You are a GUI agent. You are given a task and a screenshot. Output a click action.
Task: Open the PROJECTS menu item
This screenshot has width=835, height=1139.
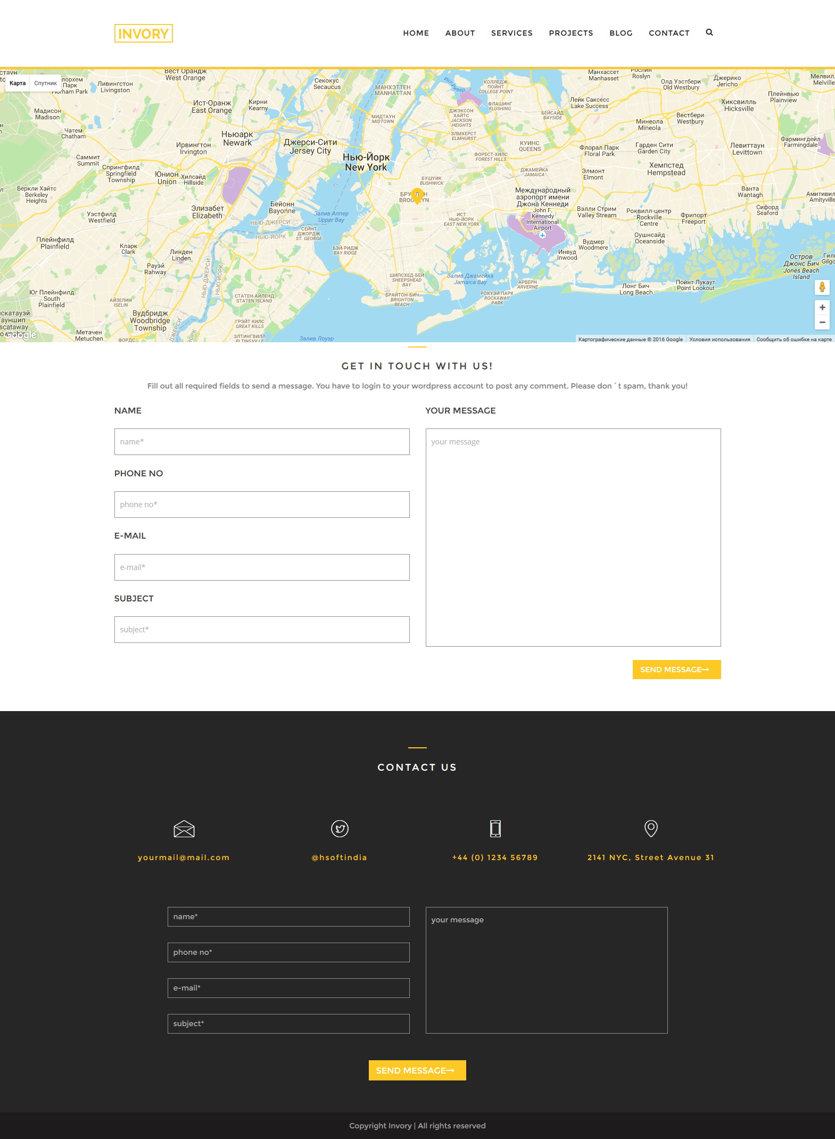point(571,33)
